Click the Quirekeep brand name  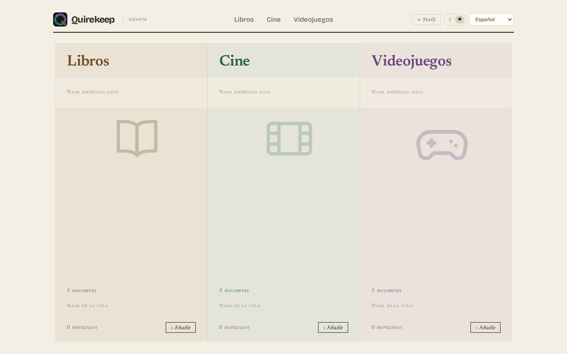[93, 19]
